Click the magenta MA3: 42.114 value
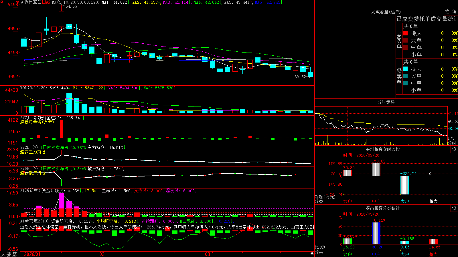This screenshot has width=458, height=257. pos(177,2)
